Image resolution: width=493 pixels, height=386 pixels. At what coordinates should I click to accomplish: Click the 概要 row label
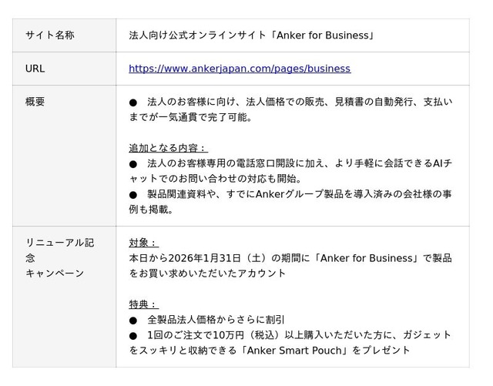coord(35,102)
